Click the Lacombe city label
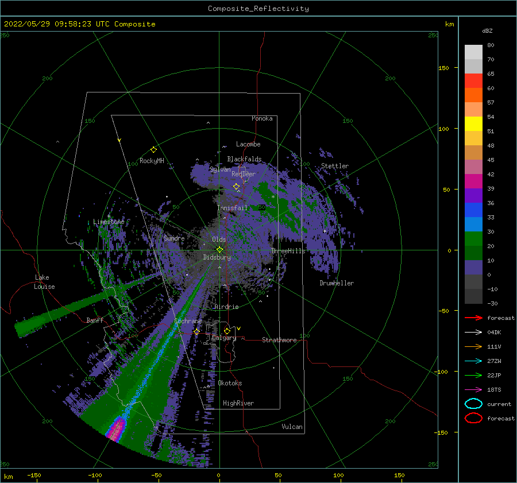517x483 pixels. (x=248, y=144)
